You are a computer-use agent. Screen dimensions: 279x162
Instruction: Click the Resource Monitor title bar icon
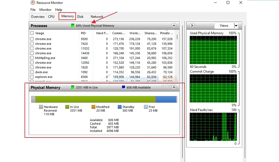point(33,3)
